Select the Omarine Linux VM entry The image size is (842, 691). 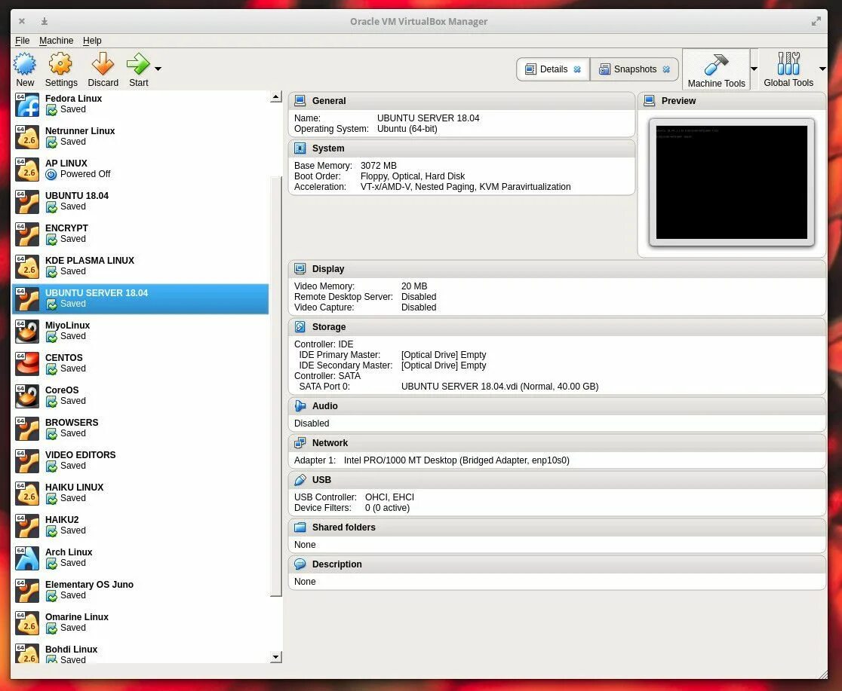coord(140,622)
